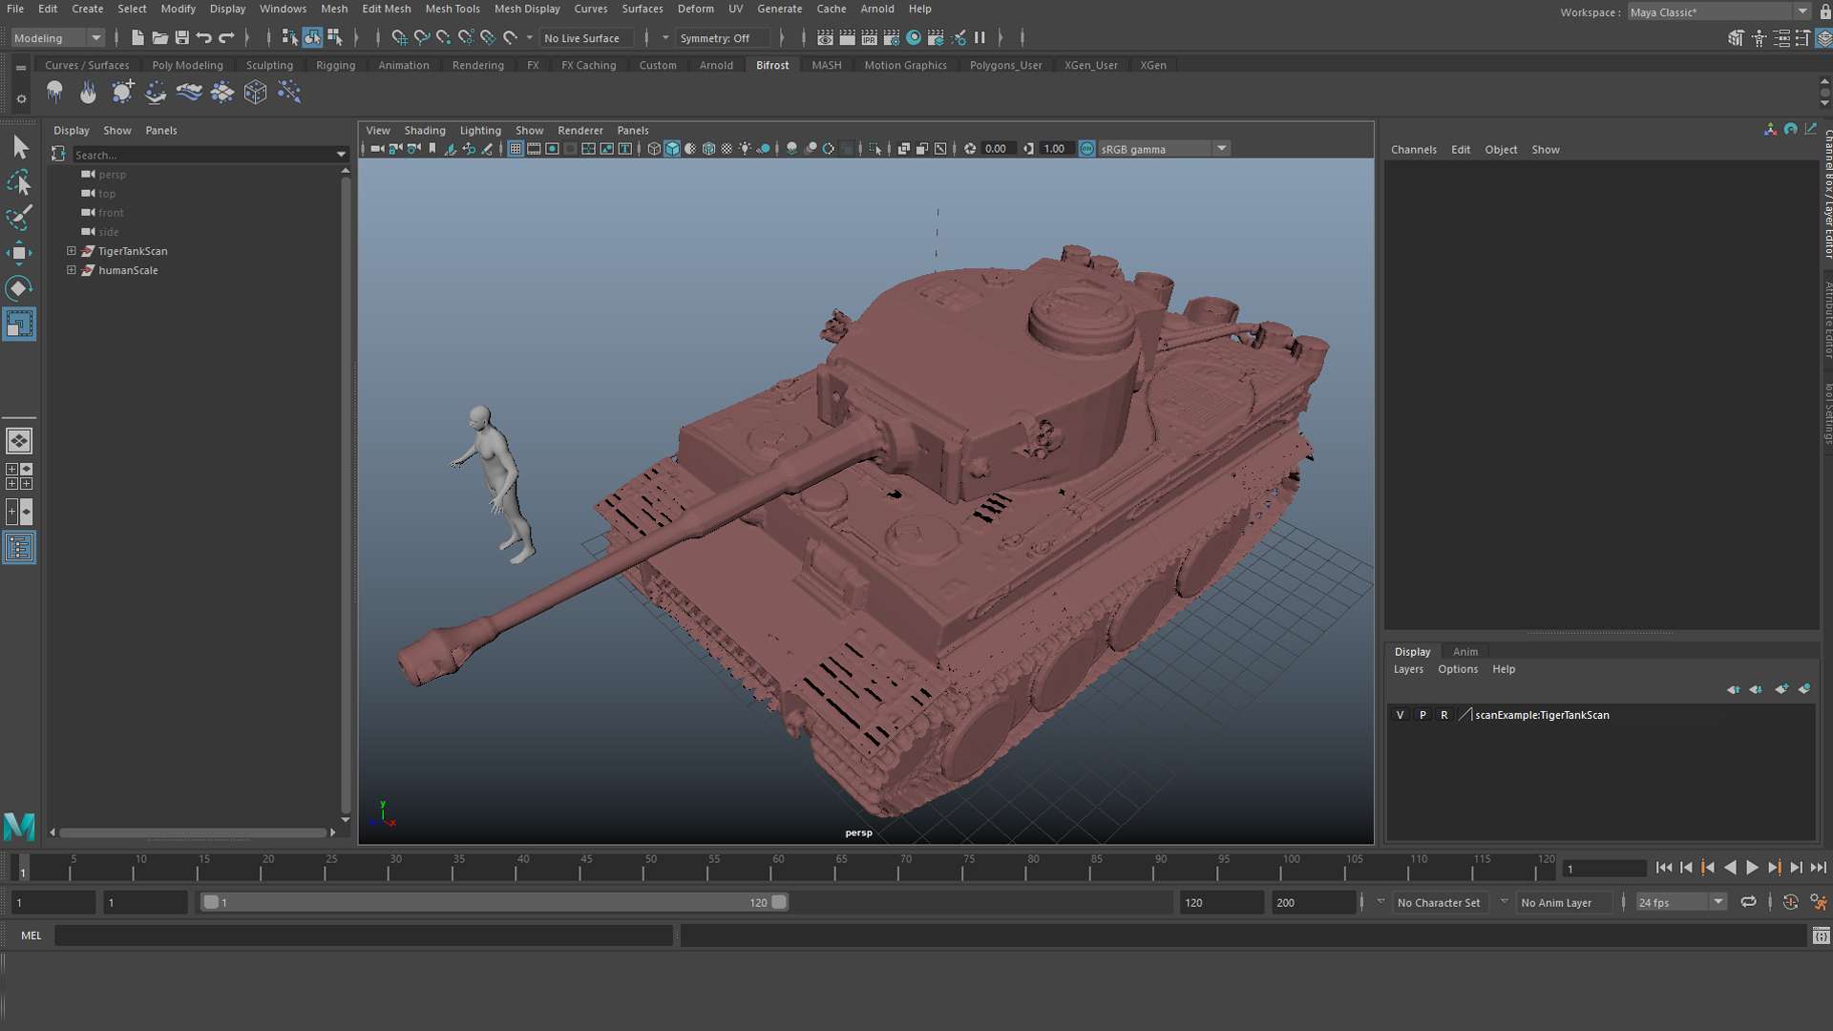Toggle Outliner layout quick button

pos(19,548)
